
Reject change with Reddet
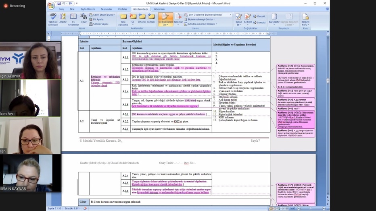248,19
